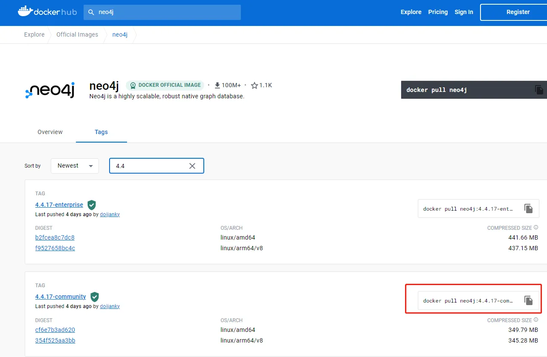
Task: Click the neo4j logo image
Action: click(50, 90)
